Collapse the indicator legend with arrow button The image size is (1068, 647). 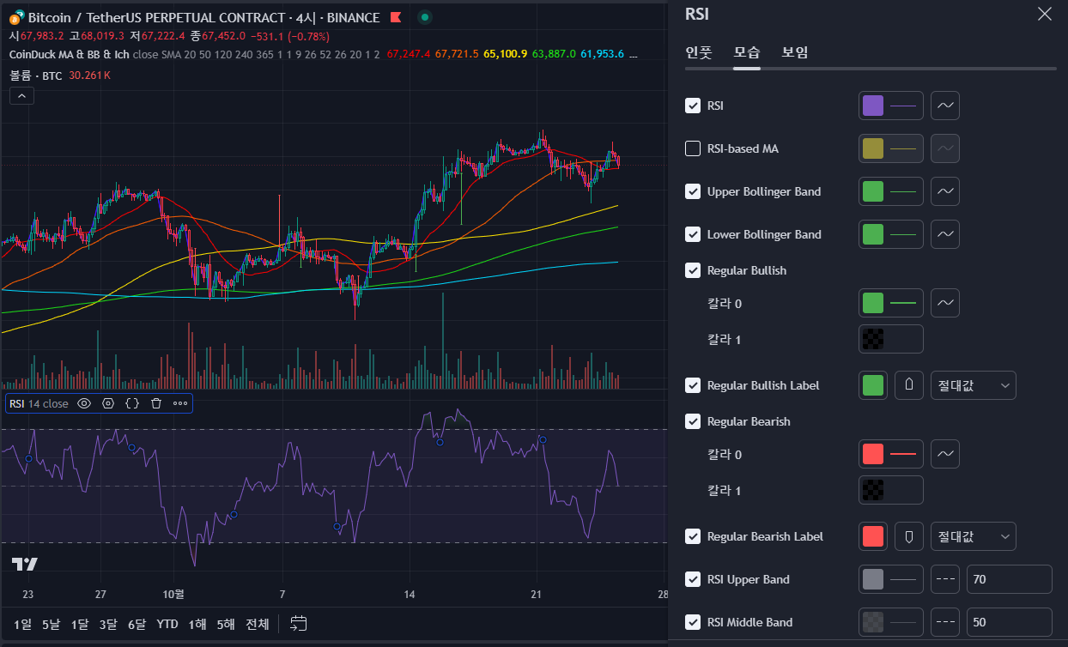[21, 96]
